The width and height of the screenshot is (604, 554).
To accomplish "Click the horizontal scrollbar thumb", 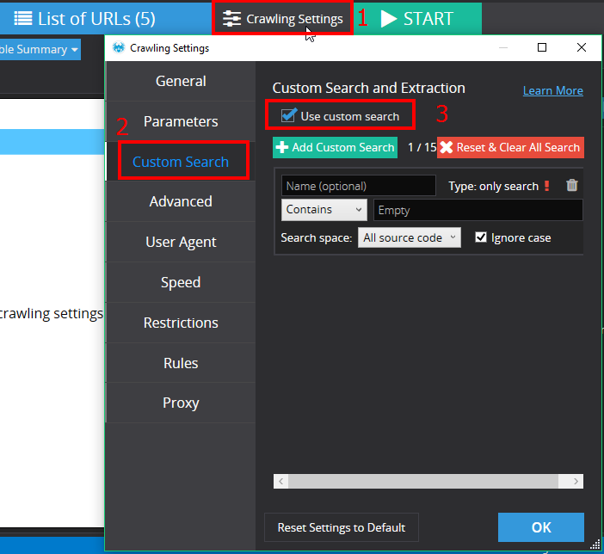I will point(423,481).
